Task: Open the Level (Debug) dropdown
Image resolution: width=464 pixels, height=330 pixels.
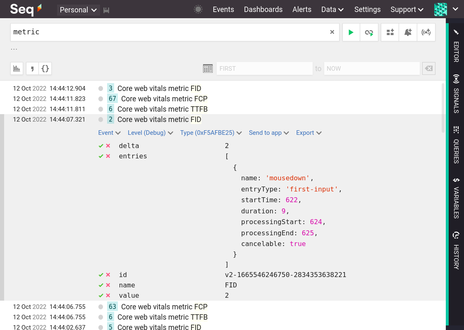Action: [x=151, y=133]
